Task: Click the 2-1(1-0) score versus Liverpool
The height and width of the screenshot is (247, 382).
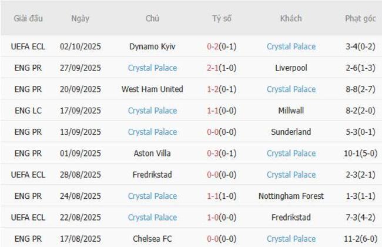Action: (x=222, y=68)
